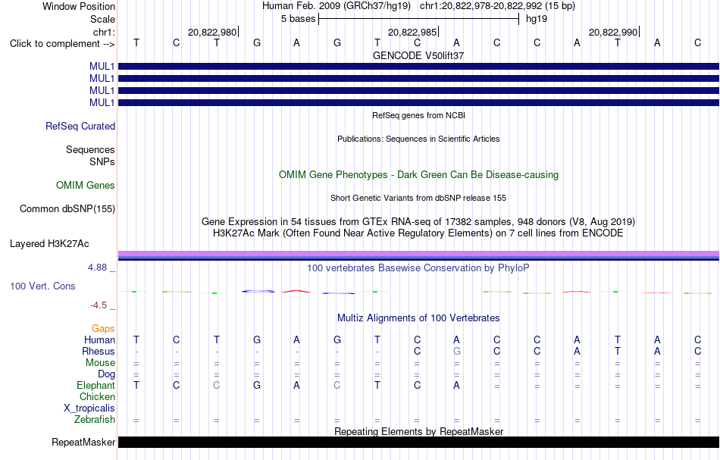This screenshot has height=460, width=720.
Task: Select the Common dbSNP(155) track label
Action: tap(67, 209)
